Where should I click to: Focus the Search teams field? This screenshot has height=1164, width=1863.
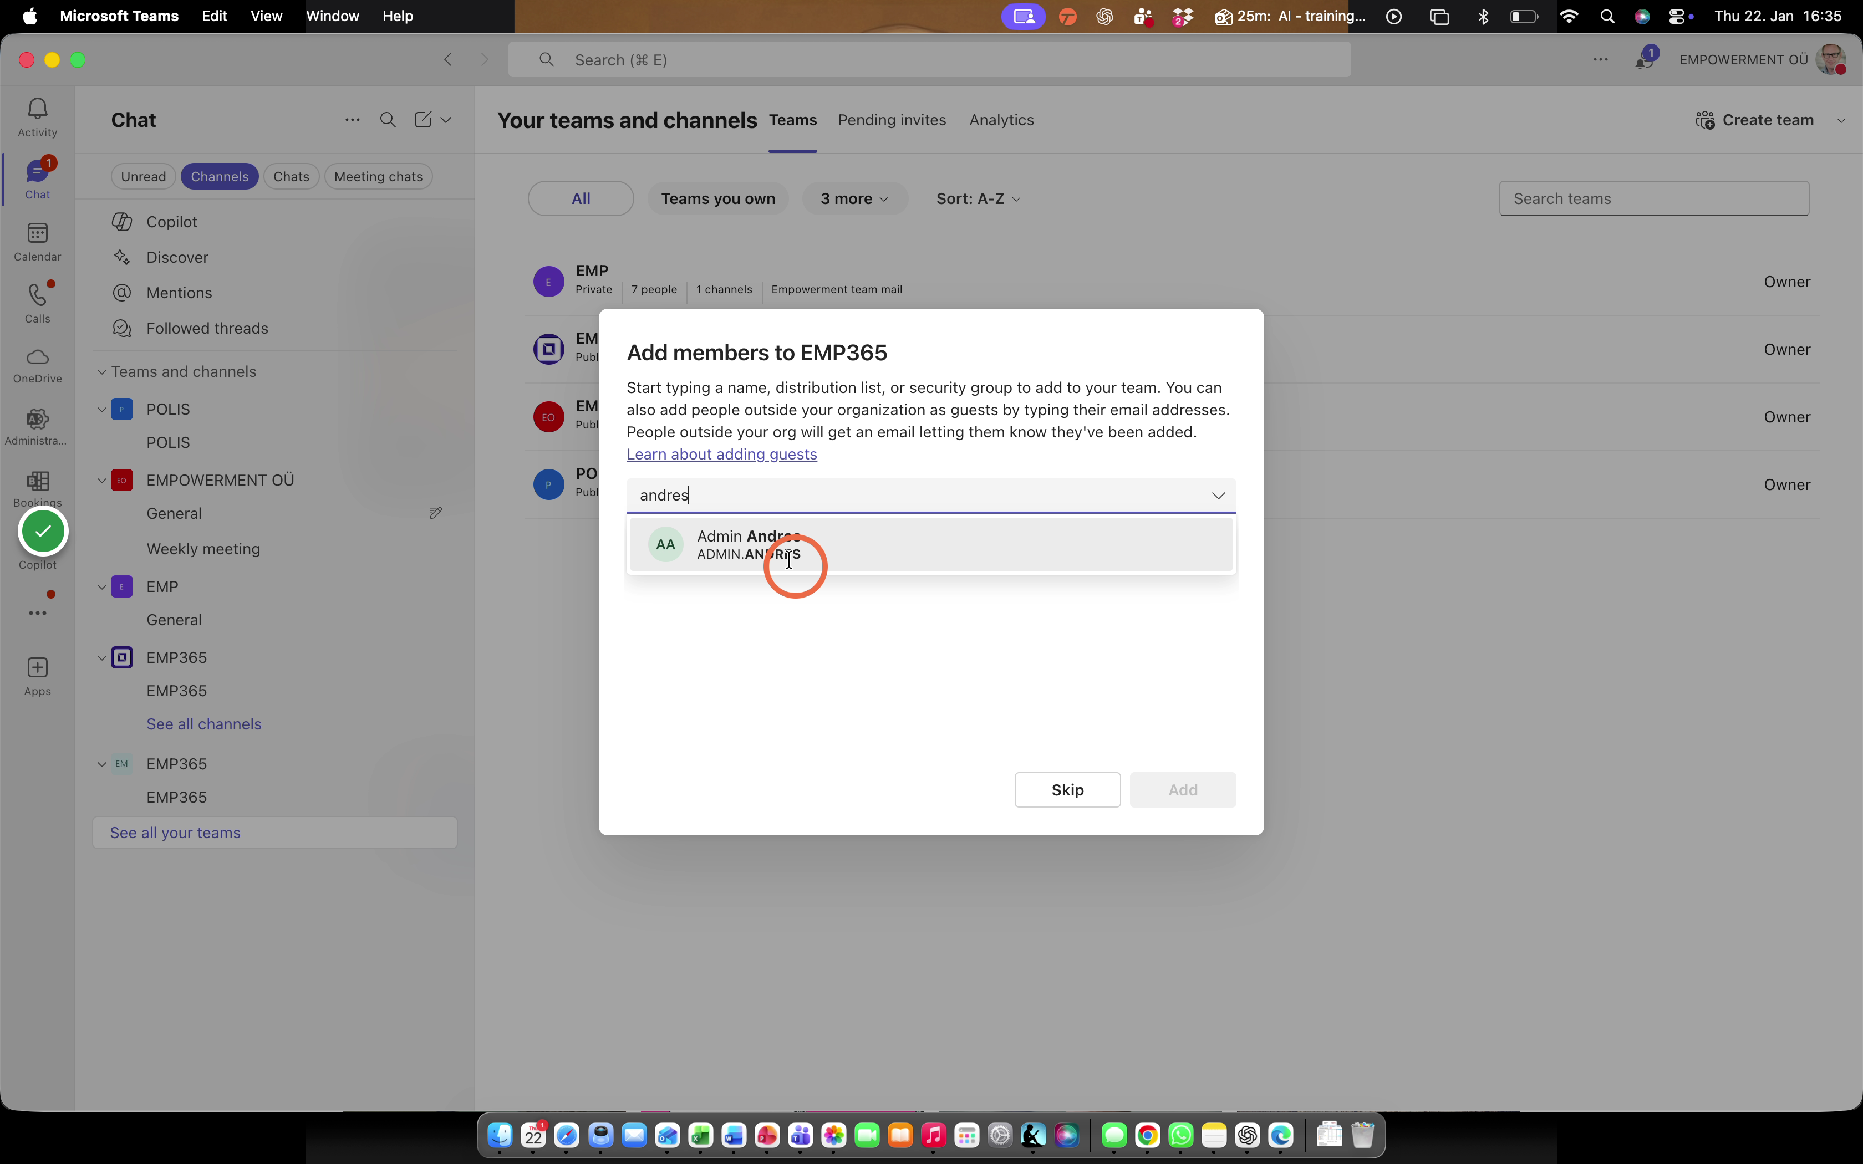(1653, 198)
